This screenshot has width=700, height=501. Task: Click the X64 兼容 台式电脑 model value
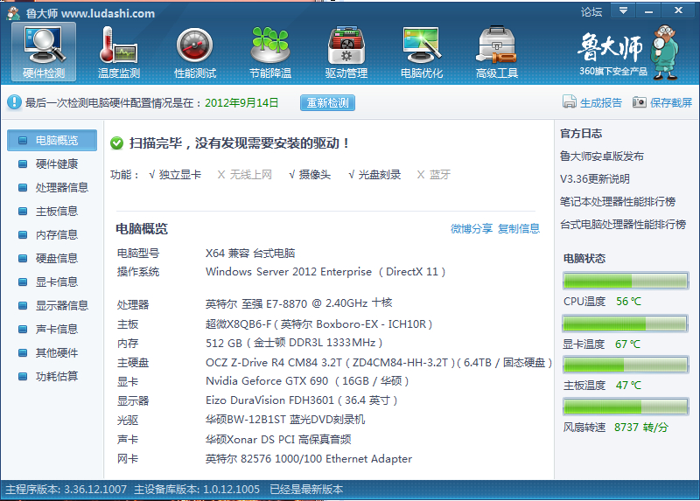[x=250, y=254]
